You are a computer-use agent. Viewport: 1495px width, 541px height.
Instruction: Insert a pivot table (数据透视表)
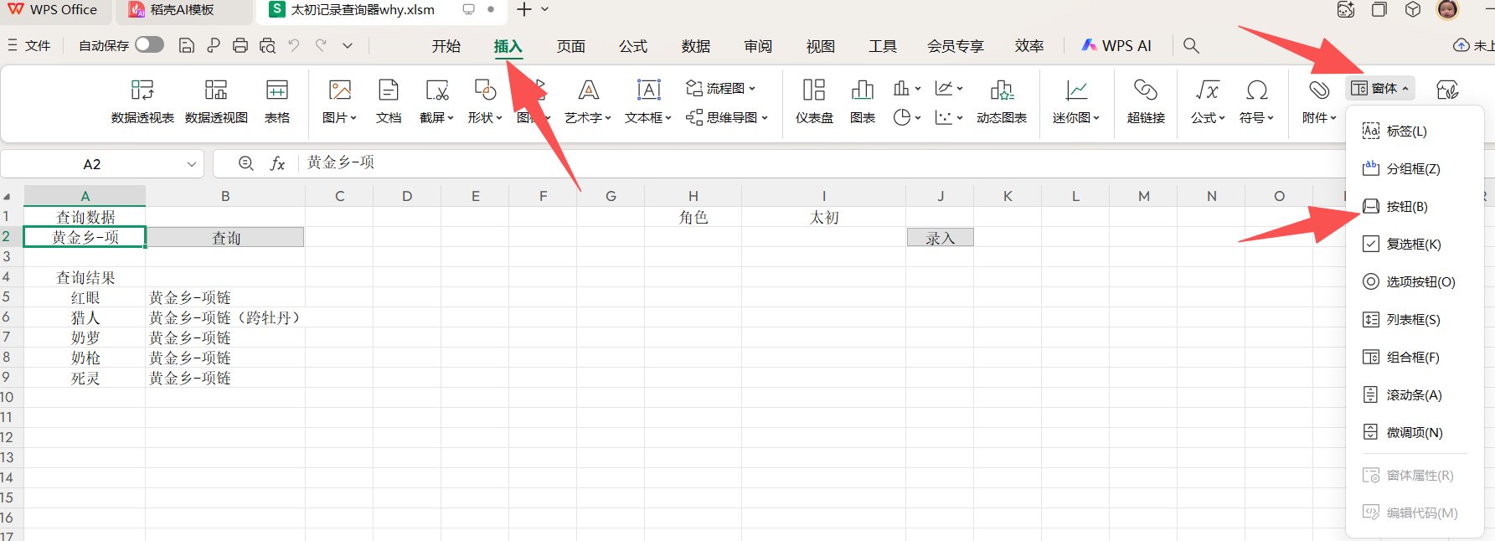click(142, 100)
